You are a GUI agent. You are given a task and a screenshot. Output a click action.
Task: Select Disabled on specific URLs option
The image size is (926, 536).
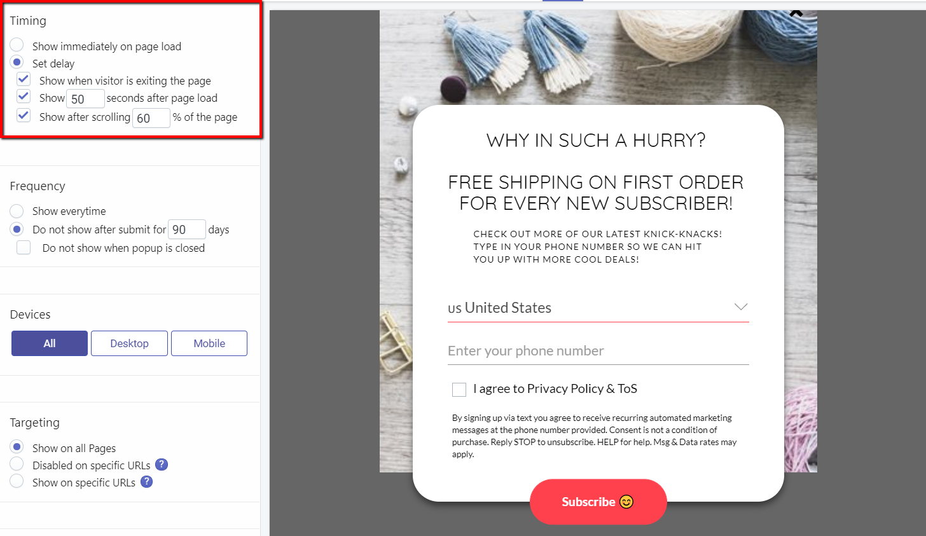click(17, 464)
